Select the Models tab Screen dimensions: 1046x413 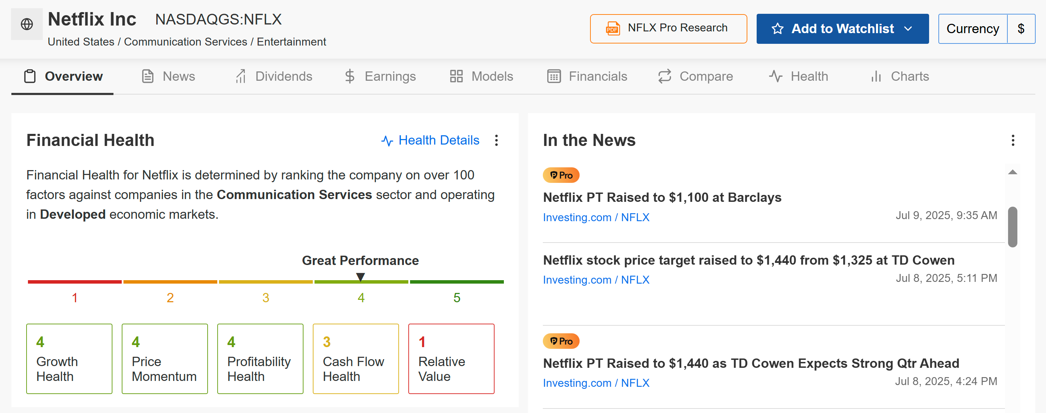tap(481, 76)
